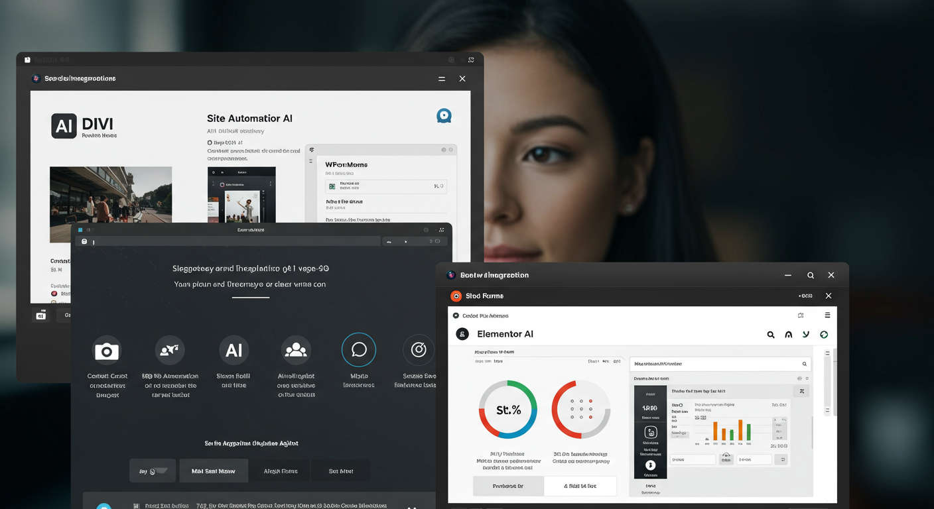Switch to the Mid Seat Menu tab
The width and height of the screenshot is (934, 509).
[214, 471]
